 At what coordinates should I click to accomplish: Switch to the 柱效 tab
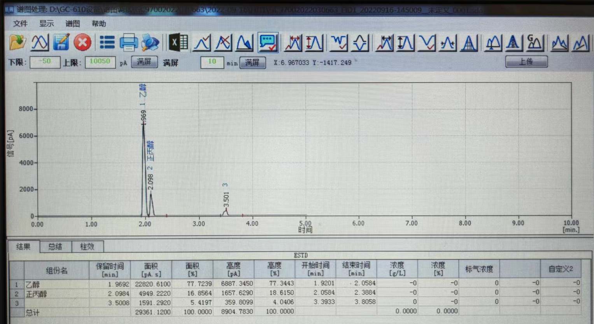pyautogui.click(x=87, y=247)
